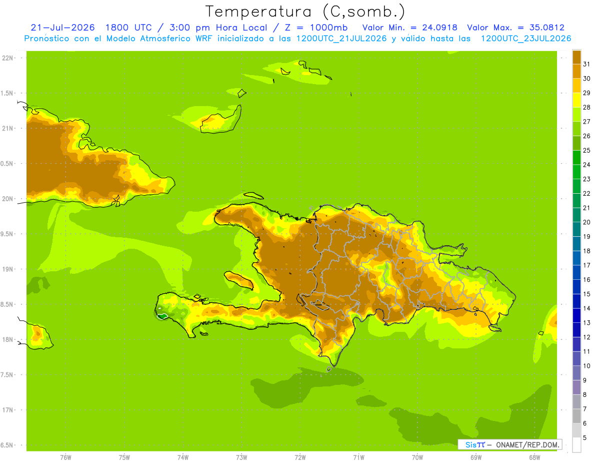Click the 0.5N latitude label
Image resolution: width=600 pixels, height=464 pixels.
7,164
